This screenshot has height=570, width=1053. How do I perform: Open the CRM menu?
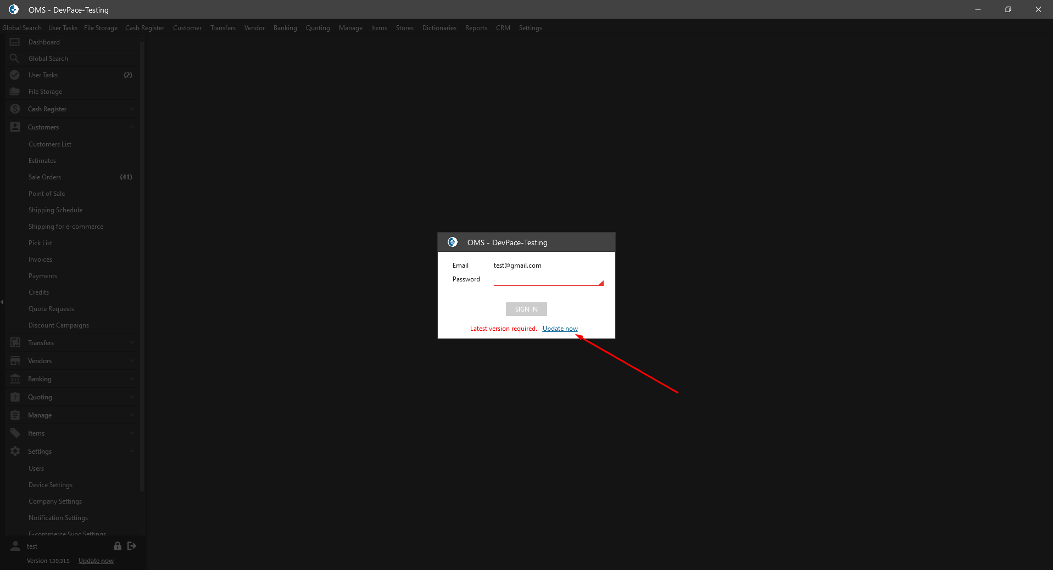tap(503, 28)
